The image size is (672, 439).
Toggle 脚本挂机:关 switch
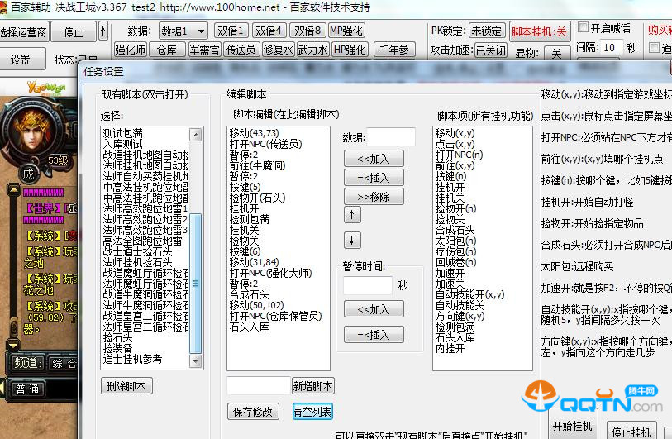539,31
